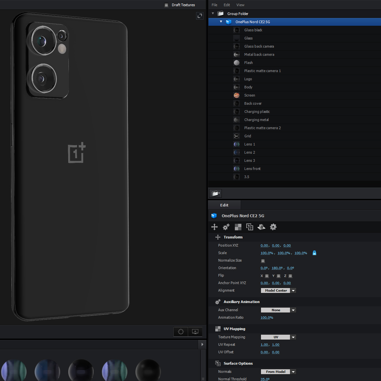Viewport: 381px width, 381px height.
Task: Click the first UV Repeat 1.00 value
Action: (x=264, y=344)
